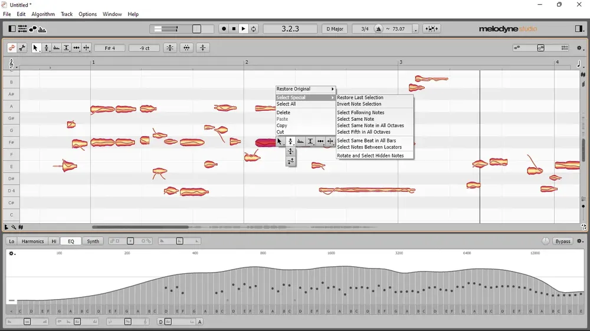
Task: Click the F# 4 pitch field
Action: point(110,48)
